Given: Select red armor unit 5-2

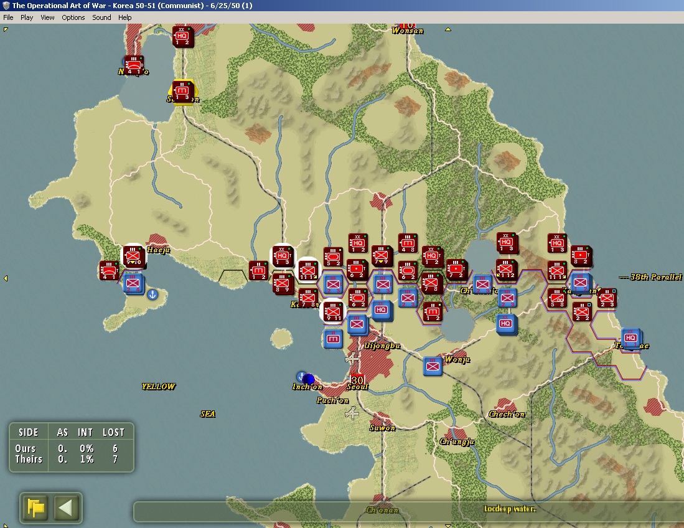Looking at the screenshot, I should click(333, 257).
